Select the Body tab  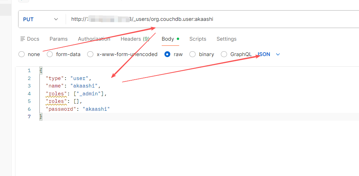pos(170,39)
